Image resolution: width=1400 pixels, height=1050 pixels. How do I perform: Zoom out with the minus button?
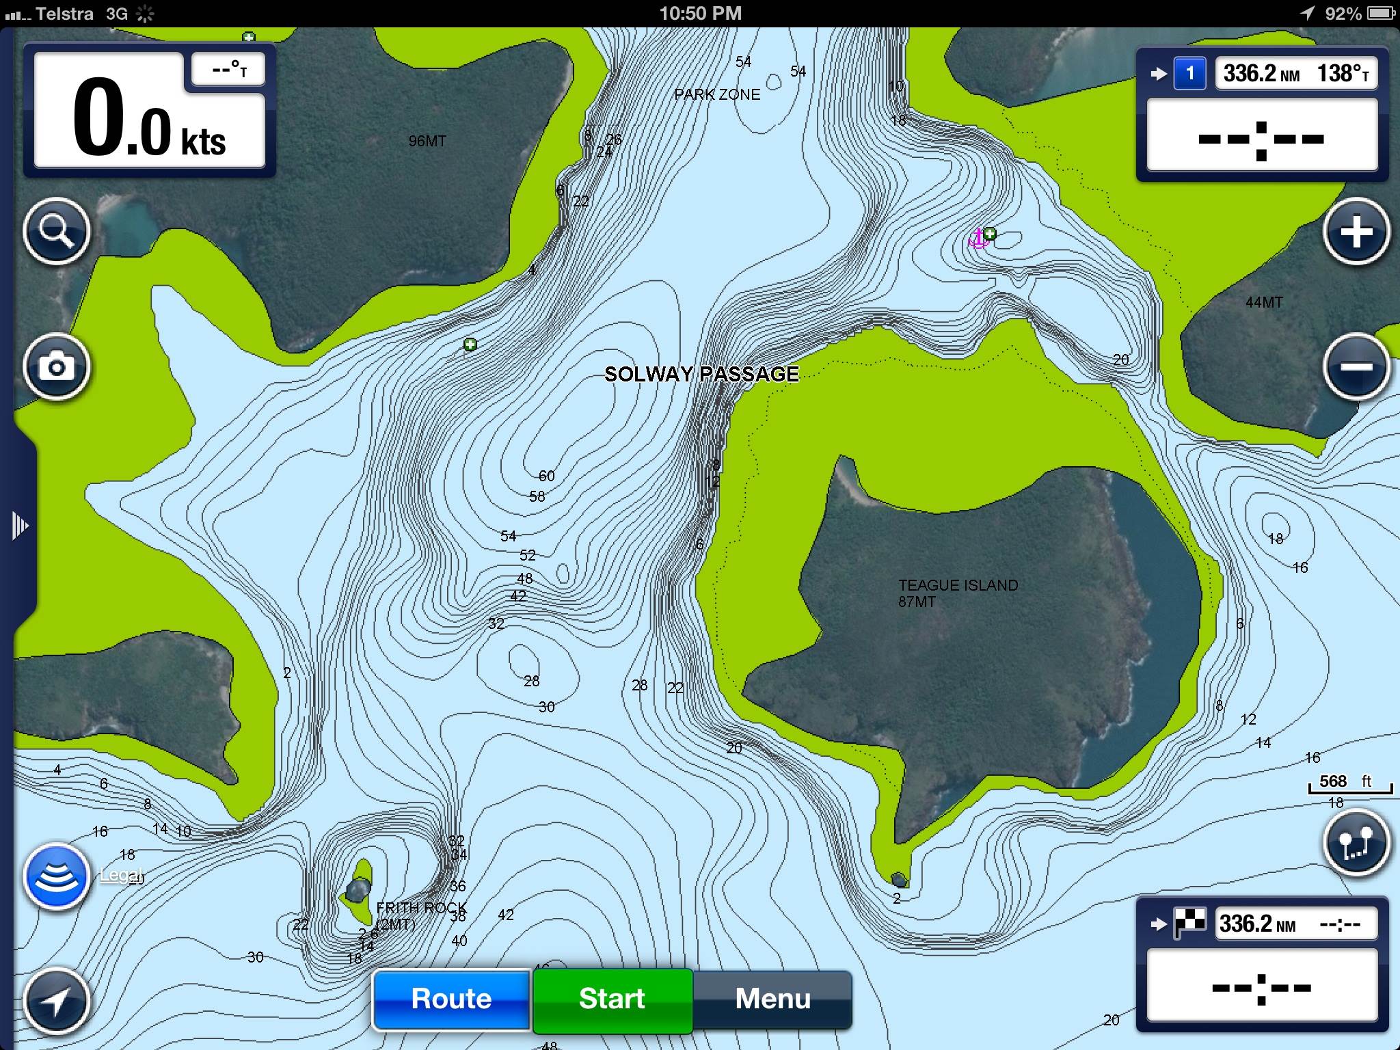[x=1356, y=367]
